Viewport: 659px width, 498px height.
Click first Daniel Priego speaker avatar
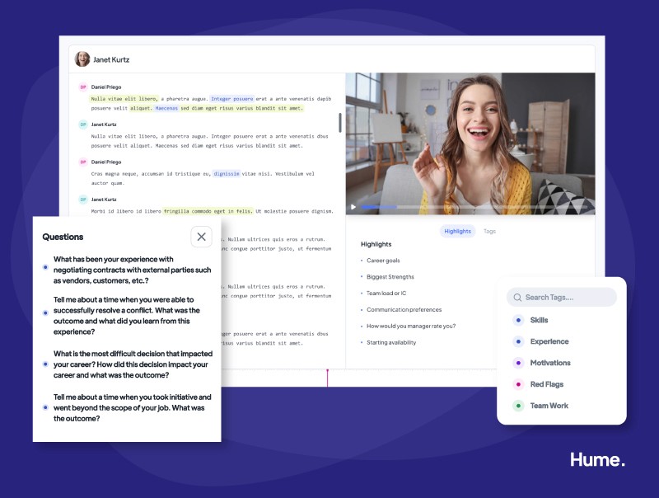point(83,87)
